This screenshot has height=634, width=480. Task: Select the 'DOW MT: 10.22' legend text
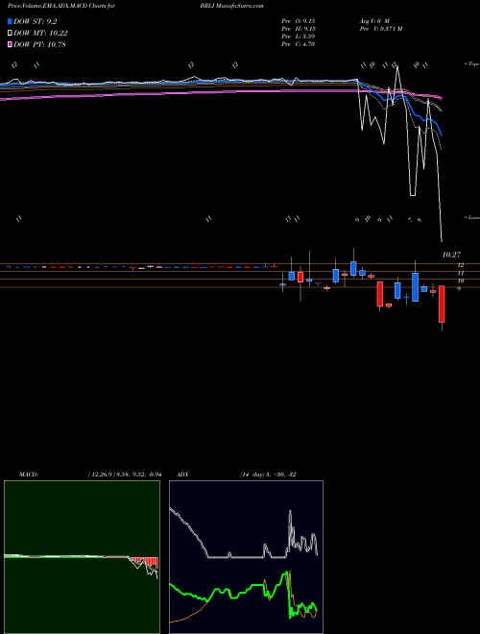(40, 34)
